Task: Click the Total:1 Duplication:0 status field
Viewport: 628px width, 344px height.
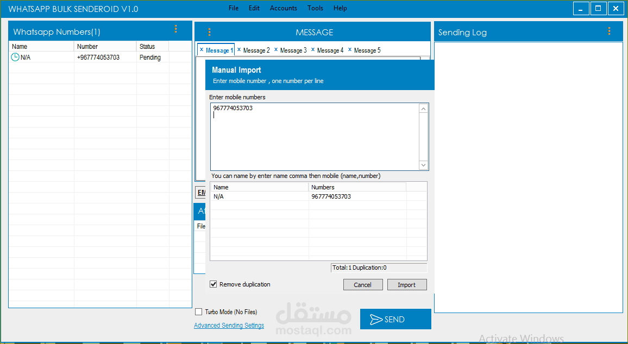Action: click(379, 268)
